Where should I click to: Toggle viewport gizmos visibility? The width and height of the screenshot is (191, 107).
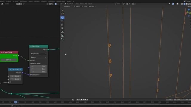point(173,4)
